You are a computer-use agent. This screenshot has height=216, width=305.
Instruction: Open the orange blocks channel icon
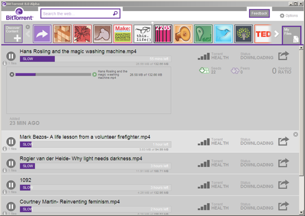62,34
